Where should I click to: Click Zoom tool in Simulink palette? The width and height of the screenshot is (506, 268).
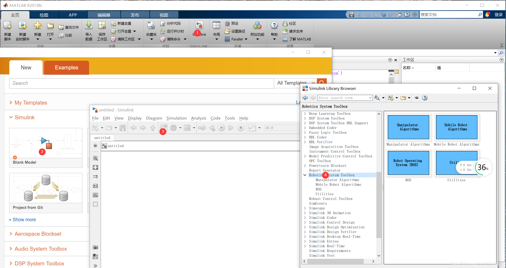tap(95, 158)
